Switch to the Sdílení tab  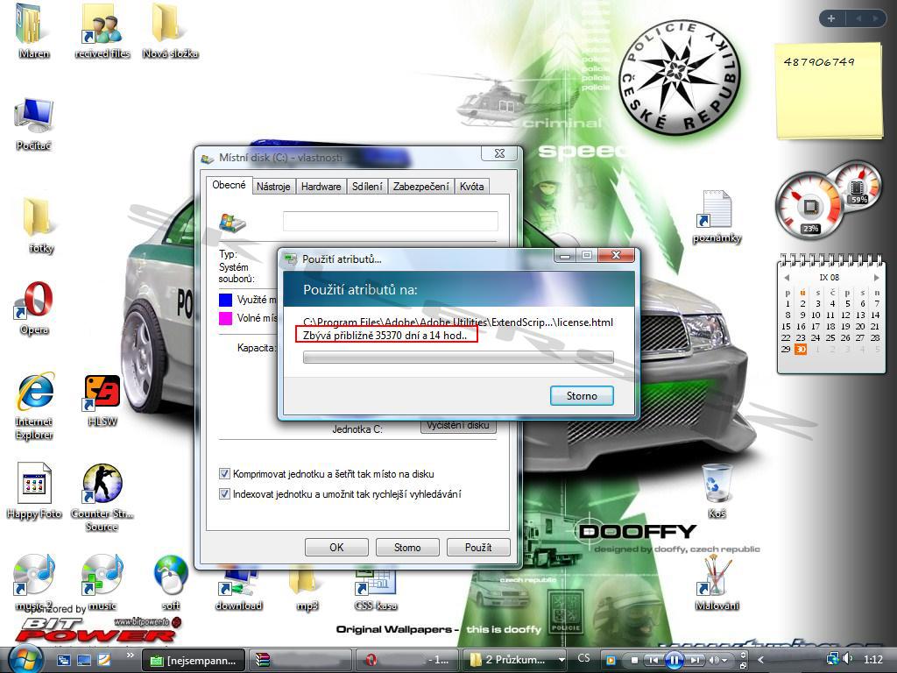click(367, 187)
